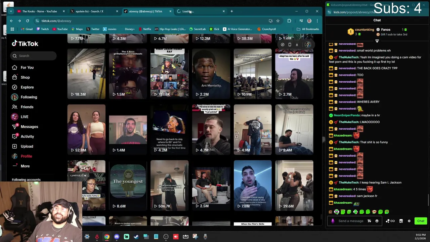Click NeonSniperPanda username in chat
Screen dimensions: 430x242
coord(347,115)
